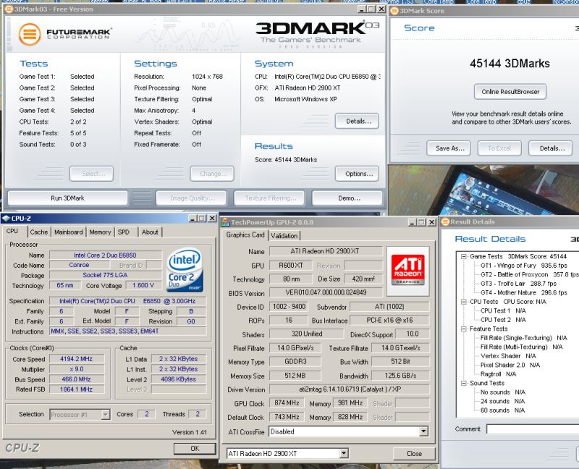Click the Futuremark Corporation orange logo

30,34
